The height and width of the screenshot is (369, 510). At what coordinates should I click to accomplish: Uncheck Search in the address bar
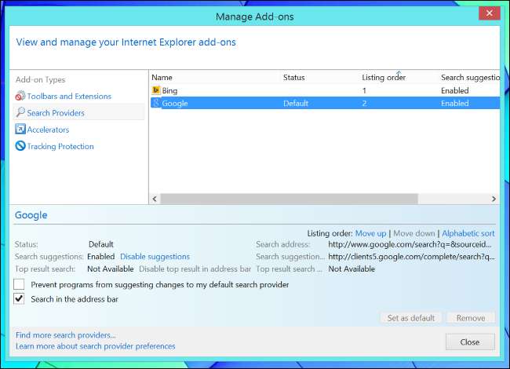tap(19, 298)
